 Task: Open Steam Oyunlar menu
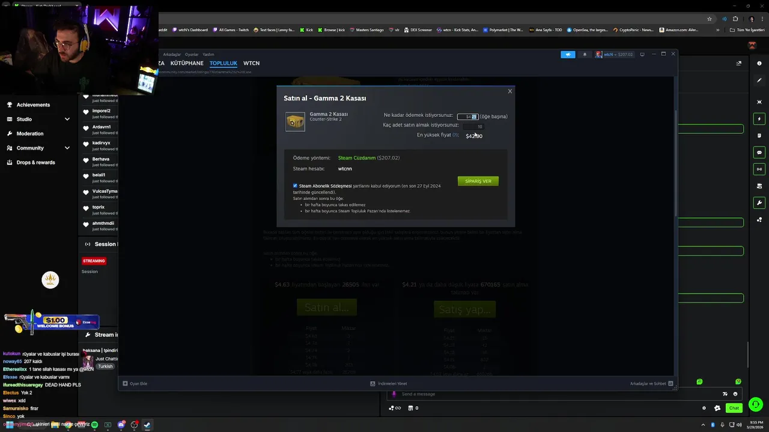tap(192, 55)
